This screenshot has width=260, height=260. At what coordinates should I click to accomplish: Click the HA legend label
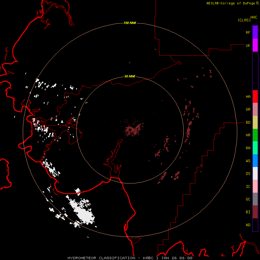(x=248, y=97)
